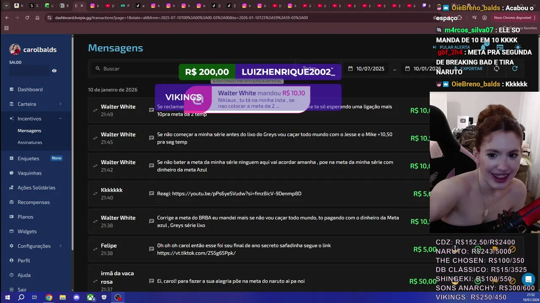Click the message icon on Felipe's row
Image resolution: width=540 pixels, height=303 pixels.
pyautogui.click(x=151, y=249)
